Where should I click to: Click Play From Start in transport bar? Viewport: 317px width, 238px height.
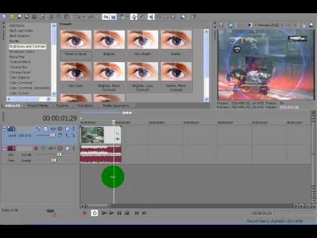[x=104, y=213]
